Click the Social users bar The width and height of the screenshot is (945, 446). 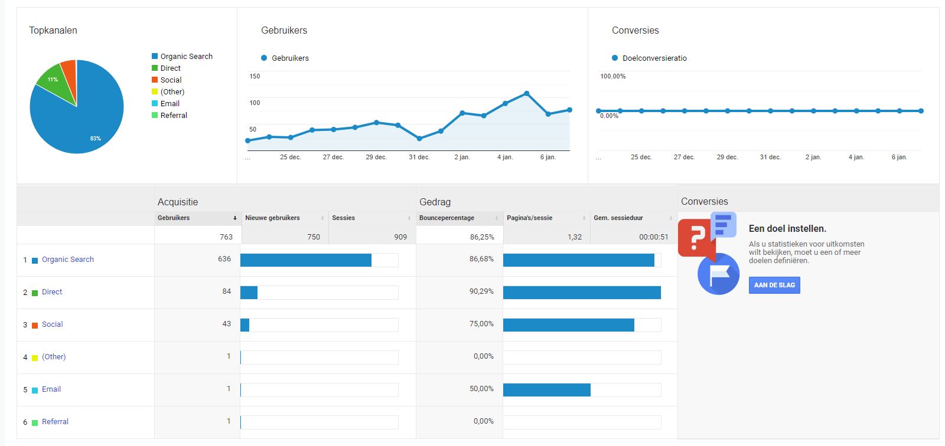(x=245, y=325)
